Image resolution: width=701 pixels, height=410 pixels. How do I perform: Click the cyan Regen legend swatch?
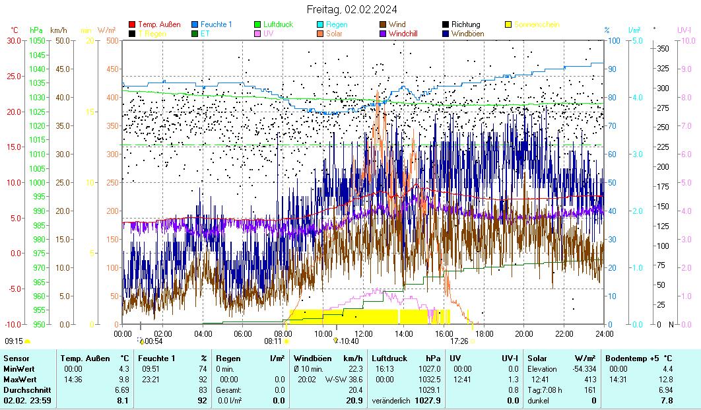click(319, 24)
